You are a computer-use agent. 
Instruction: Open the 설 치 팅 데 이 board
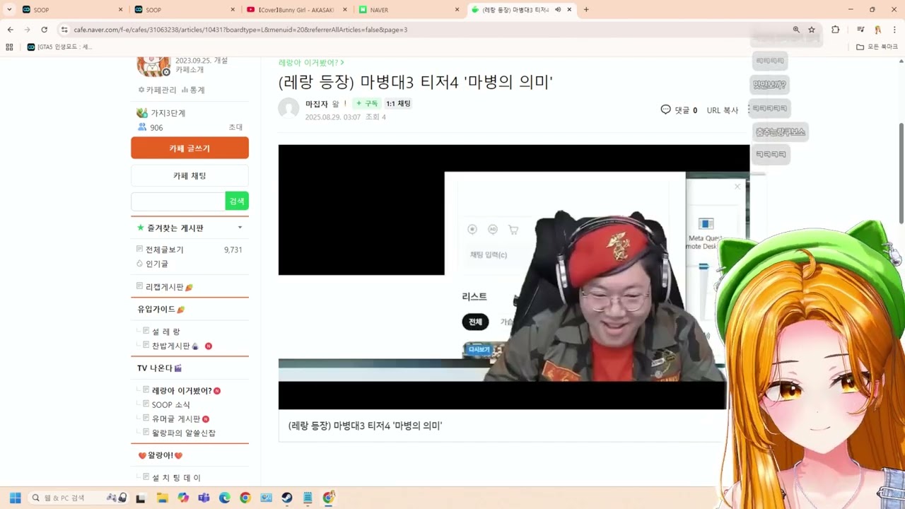(x=176, y=478)
